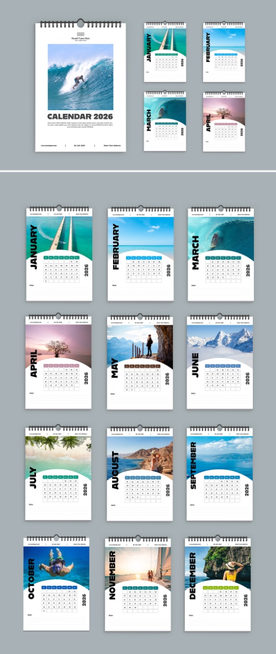276x654 pixels.
Task: Click the "2026" year label on the June page
Action: [x=247, y=378]
